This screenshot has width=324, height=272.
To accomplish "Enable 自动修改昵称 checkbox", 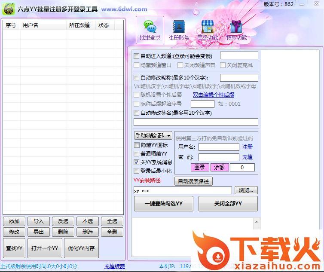I will (136, 77).
